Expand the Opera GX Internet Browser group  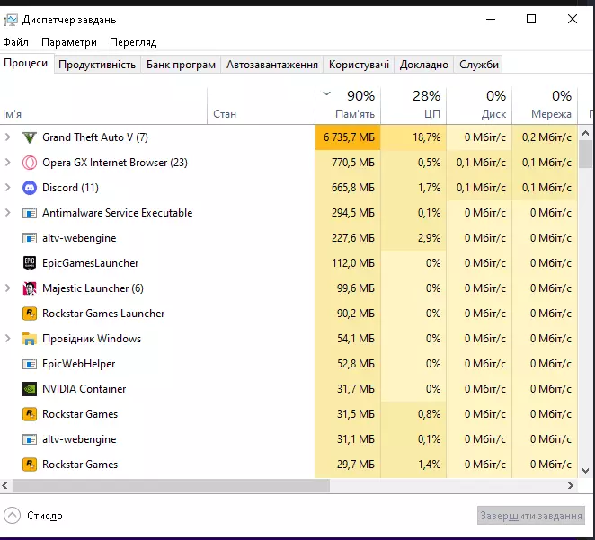click(7, 163)
